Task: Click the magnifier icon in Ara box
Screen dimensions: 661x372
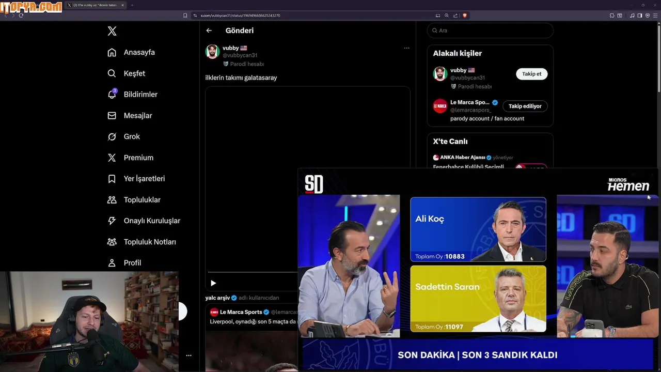Action: pyautogui.click(x=435, y=30)
